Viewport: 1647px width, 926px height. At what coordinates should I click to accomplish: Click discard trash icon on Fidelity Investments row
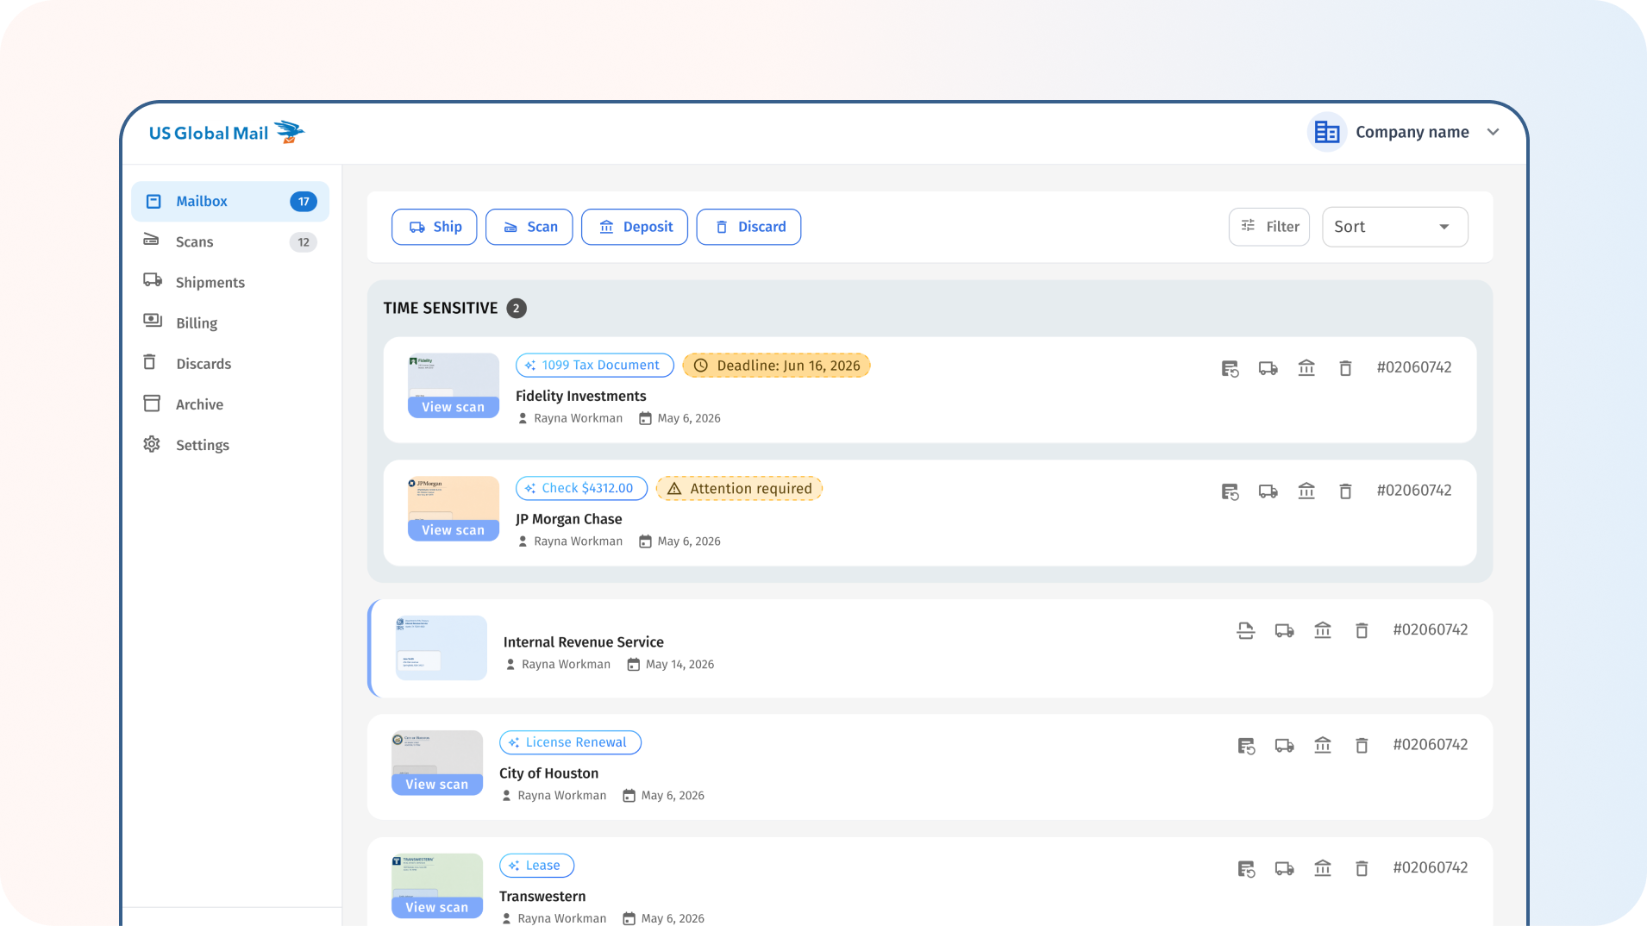pos(1345,368)
